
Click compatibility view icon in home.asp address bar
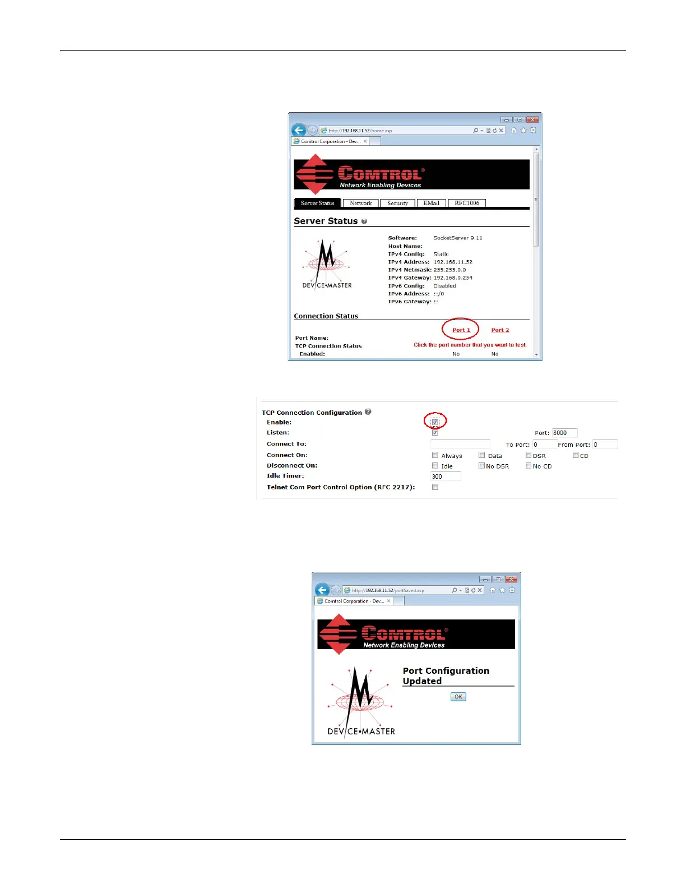[488, 131]
